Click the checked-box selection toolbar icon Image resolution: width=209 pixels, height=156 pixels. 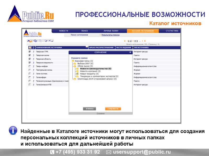(x=46, y=41)
